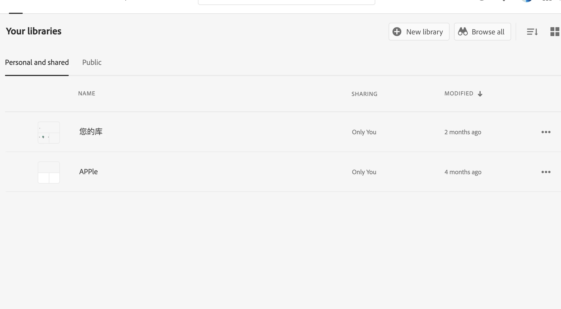Click the APPle library thumbnail
The height and width of the screenshot is (309, 561).
[49, 173]
